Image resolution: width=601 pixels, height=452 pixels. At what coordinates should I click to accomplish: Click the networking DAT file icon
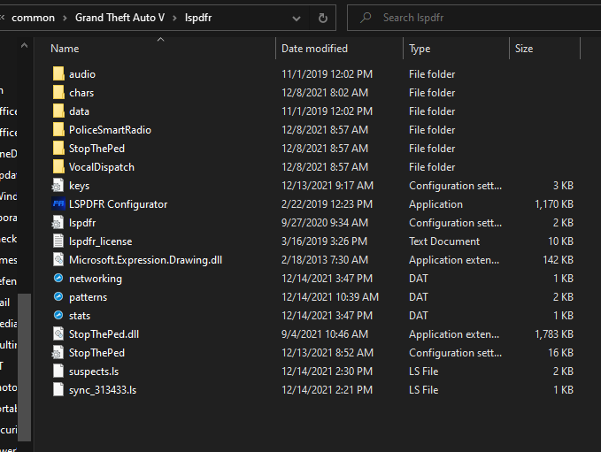(x=58, y=279)
